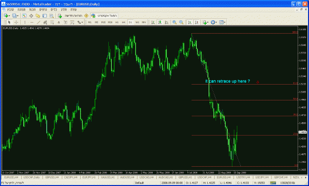
Task: Select the 'It can retrace up here ?' label
Action: 227,81
